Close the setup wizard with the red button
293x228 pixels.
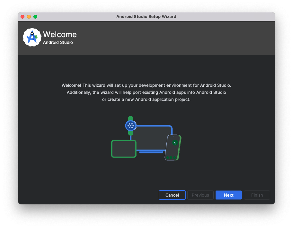coord(22,17)
